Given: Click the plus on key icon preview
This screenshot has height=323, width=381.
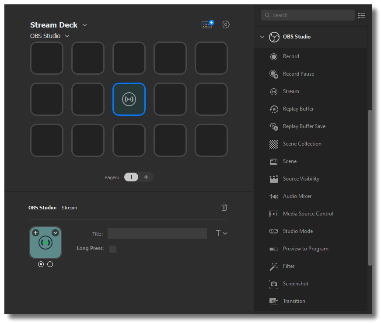Looking at the screenshot, I should (35, 233).
